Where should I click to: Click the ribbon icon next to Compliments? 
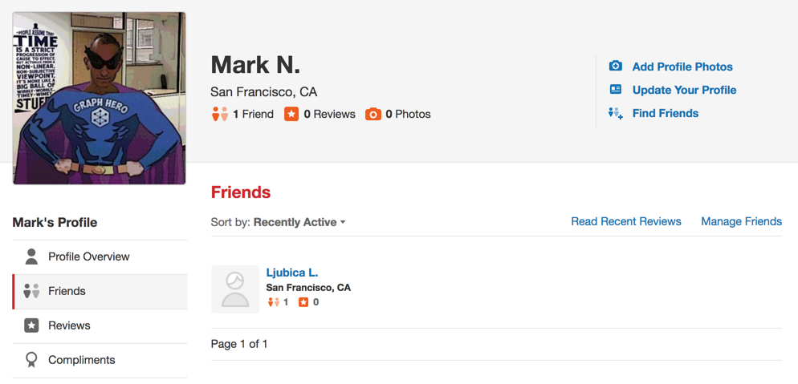pos(31,360)
